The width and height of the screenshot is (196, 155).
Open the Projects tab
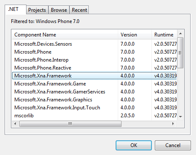(37, 10)
